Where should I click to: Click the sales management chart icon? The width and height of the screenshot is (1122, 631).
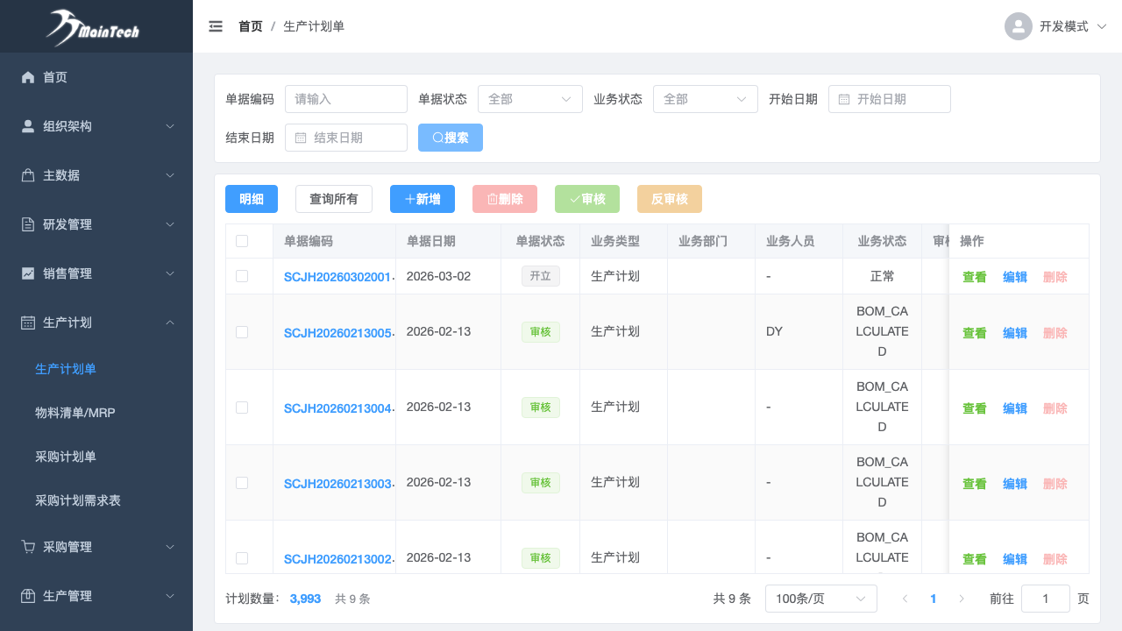click(28, 273)
